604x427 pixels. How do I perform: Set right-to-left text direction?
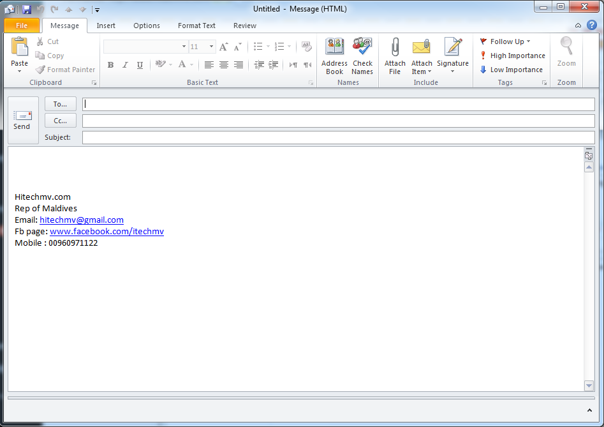coord(307,64)
